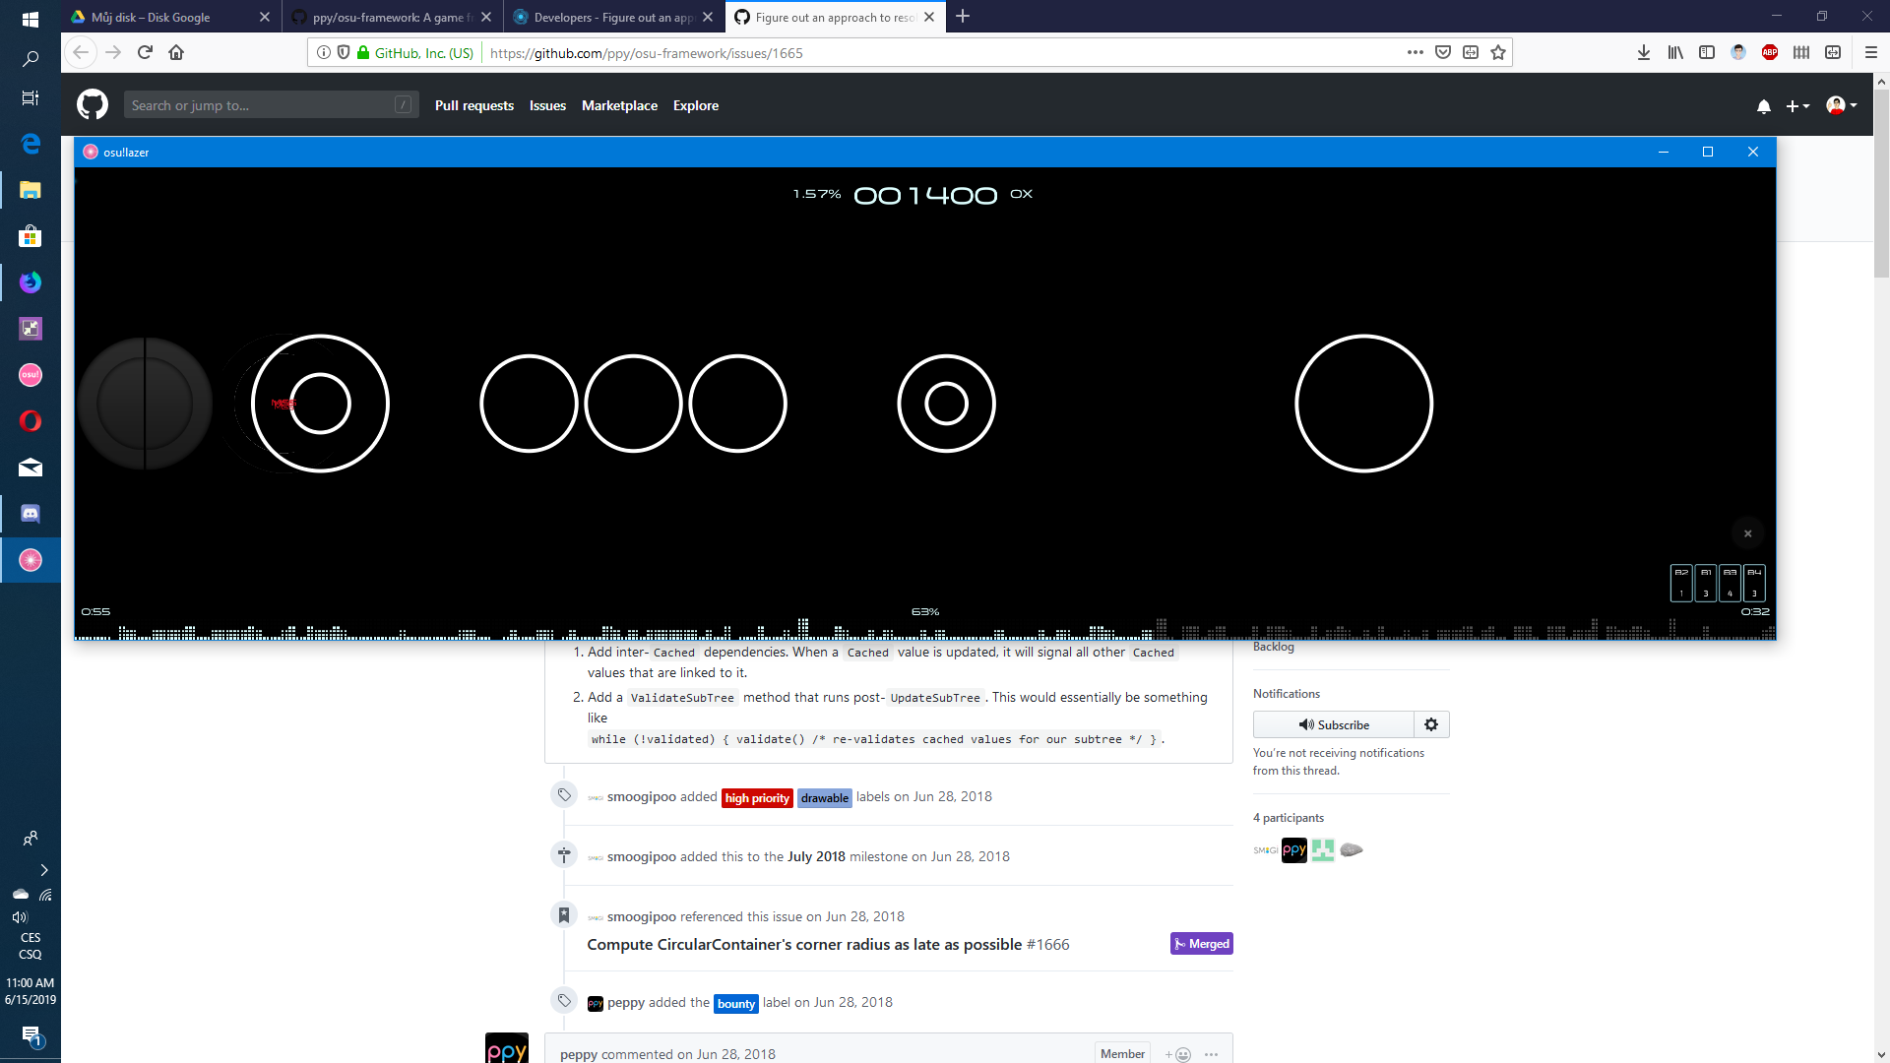Click the GitHub search field

click(271, 104)
